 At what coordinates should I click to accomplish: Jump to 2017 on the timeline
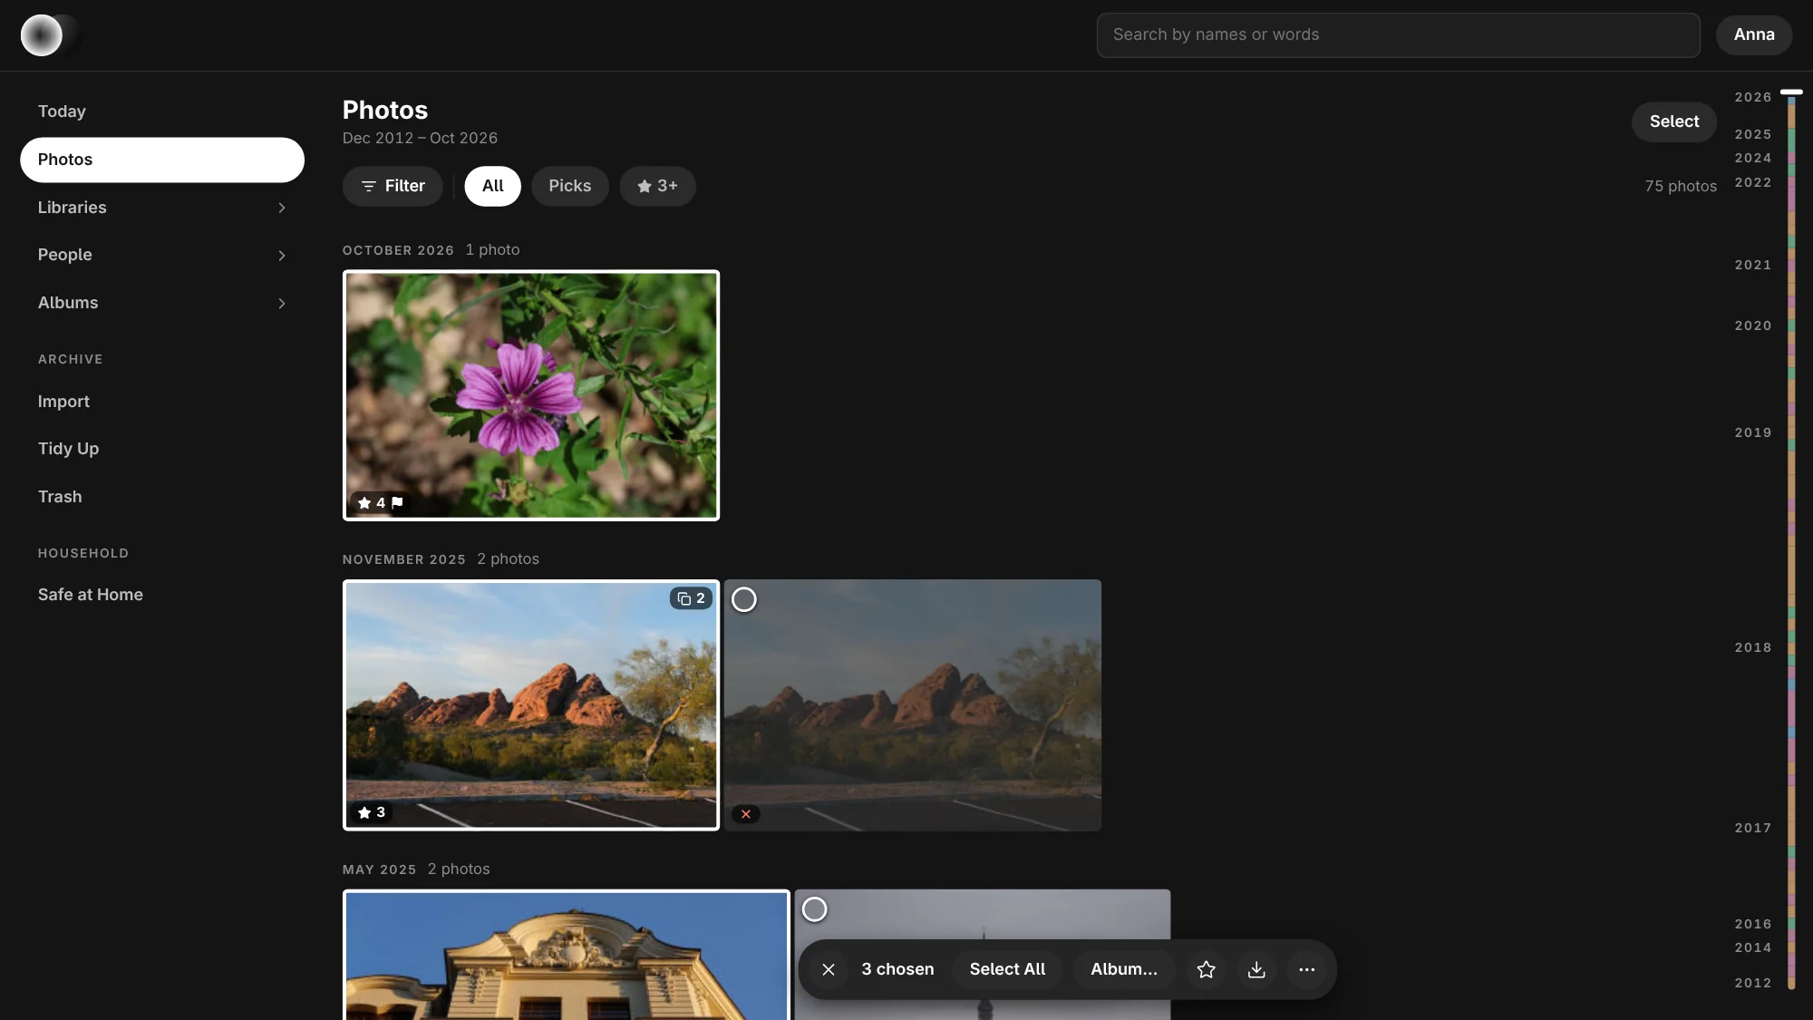[x=1752, y=828]
